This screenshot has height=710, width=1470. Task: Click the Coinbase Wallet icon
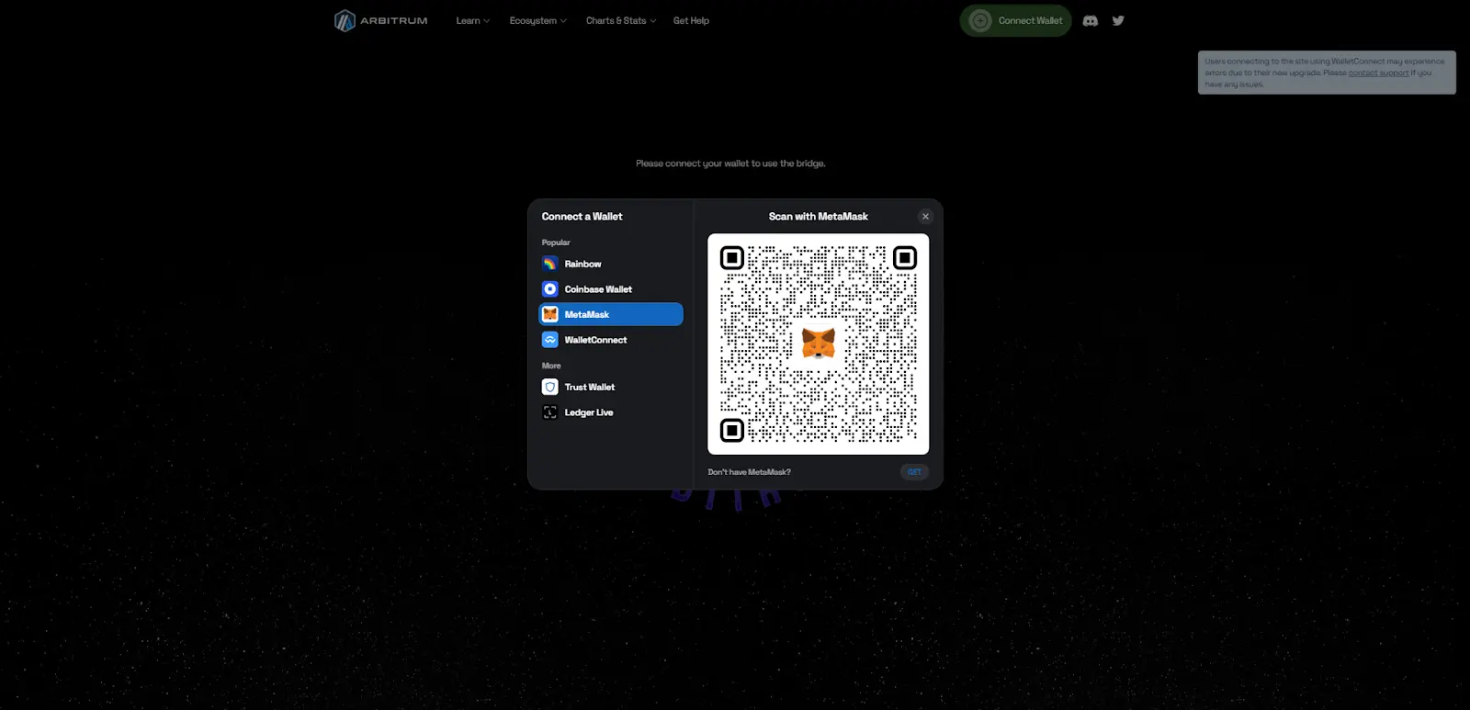550,289
